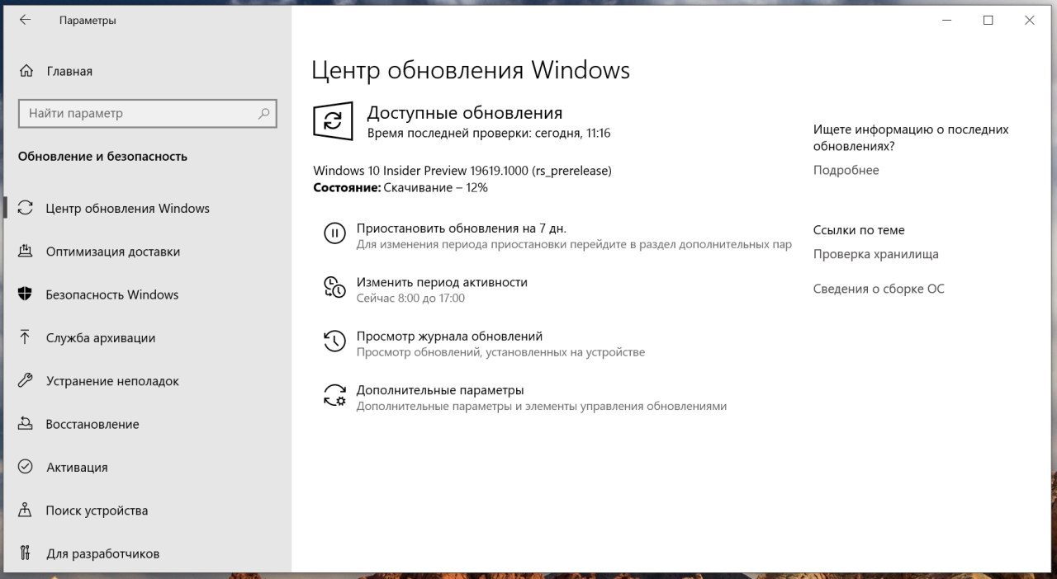Click the developer tools icon beside Для разработчиков
This screenshot has width=1057, height=579.
tap(26, 553)
